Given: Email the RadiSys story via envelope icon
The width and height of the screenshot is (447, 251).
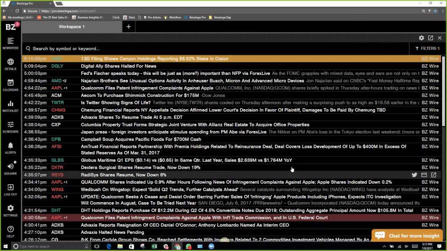Looking at the screenshot, I should click(x=424, y=175).
